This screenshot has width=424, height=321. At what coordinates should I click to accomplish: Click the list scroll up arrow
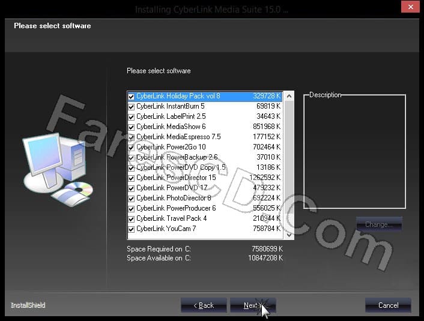pyautogui.click(x=289, y=96)
